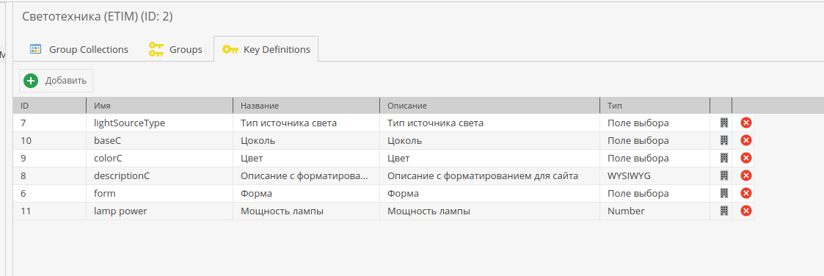Click the Тип column header
Viewport: 824px width, 276px height.
(x=655, y=106)
